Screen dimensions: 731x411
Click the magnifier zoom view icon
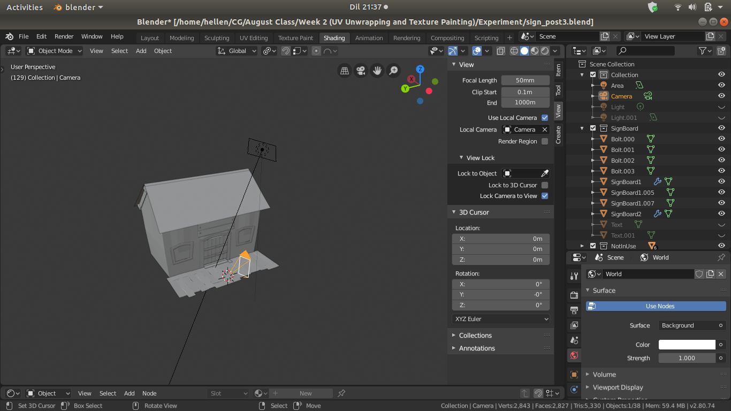[x=393, y=71]
